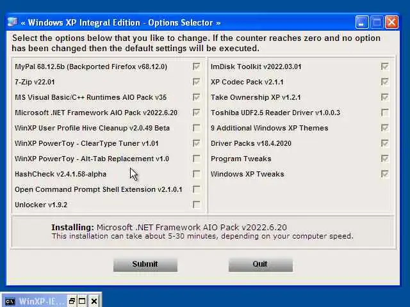
Task: Toggle Windows XP Tweaks checkbox
Action: 385,174
